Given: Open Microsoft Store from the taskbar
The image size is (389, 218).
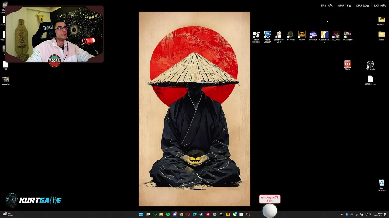Looking at the screenshot, I should (241, 214).
